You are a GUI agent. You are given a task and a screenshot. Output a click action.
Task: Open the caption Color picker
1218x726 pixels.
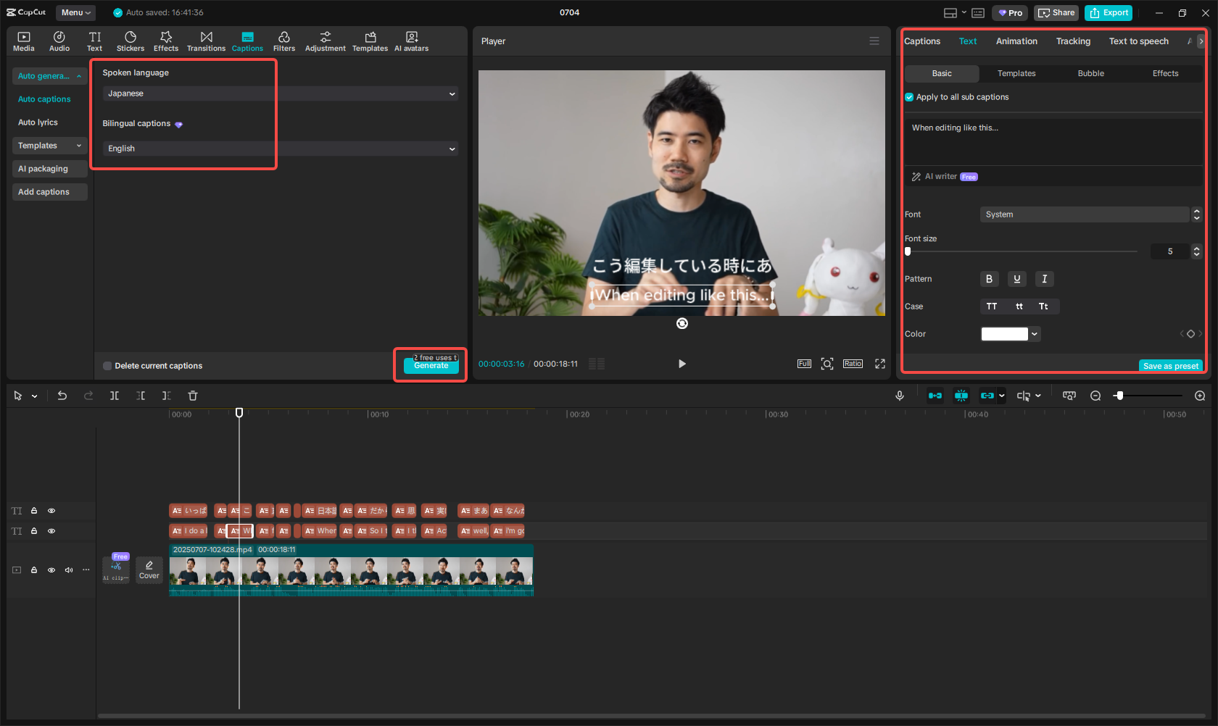[x=1010, y=334]
